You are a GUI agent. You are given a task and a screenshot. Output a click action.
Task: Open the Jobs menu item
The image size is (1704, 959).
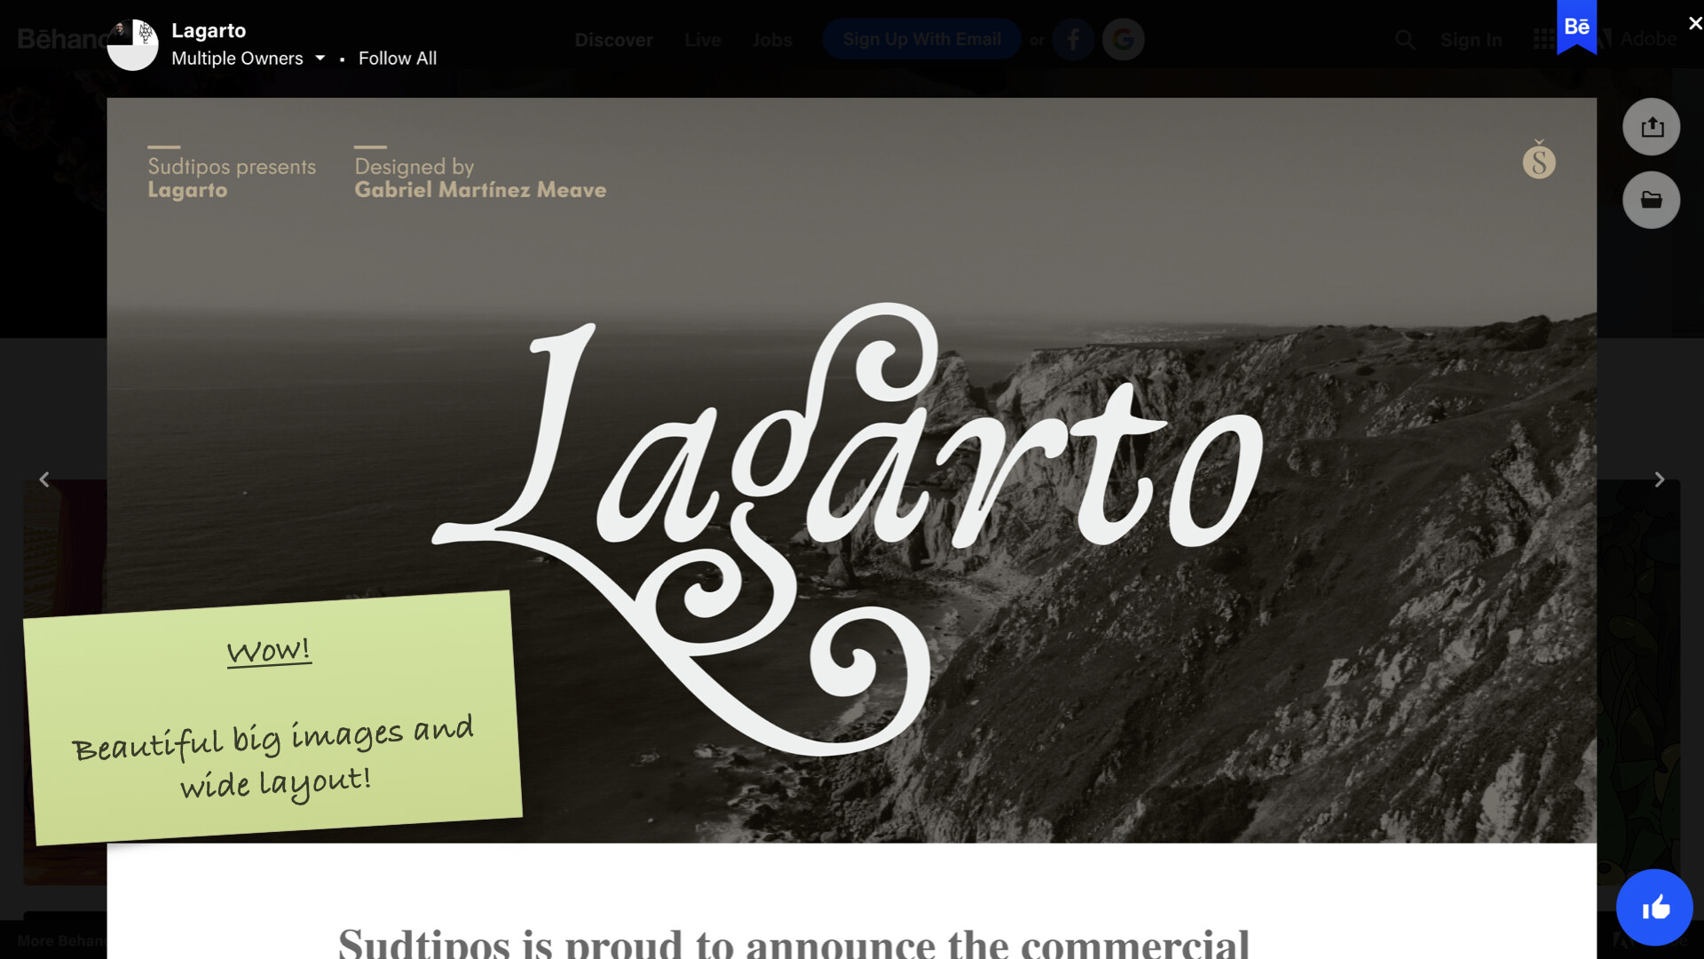click(771, 40)
